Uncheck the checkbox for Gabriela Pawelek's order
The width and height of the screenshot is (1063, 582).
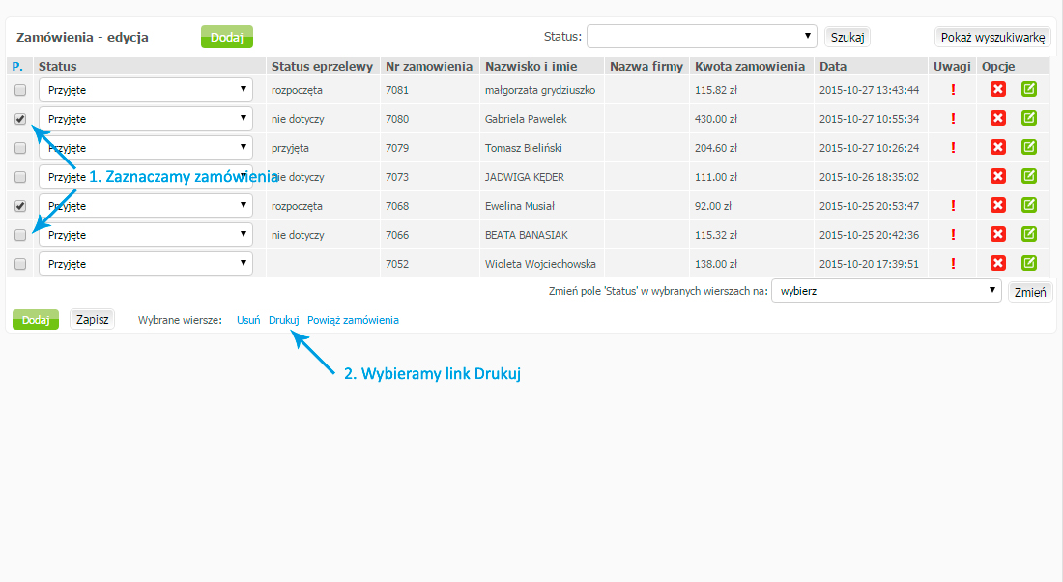(20, 119)
